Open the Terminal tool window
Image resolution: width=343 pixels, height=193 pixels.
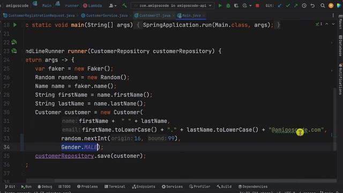pyautogui.click(x=115, y=187)
